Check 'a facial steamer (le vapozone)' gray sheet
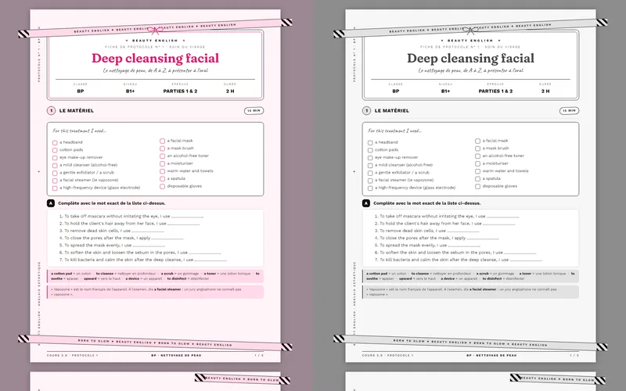626x391 pixels. point(370,181)
